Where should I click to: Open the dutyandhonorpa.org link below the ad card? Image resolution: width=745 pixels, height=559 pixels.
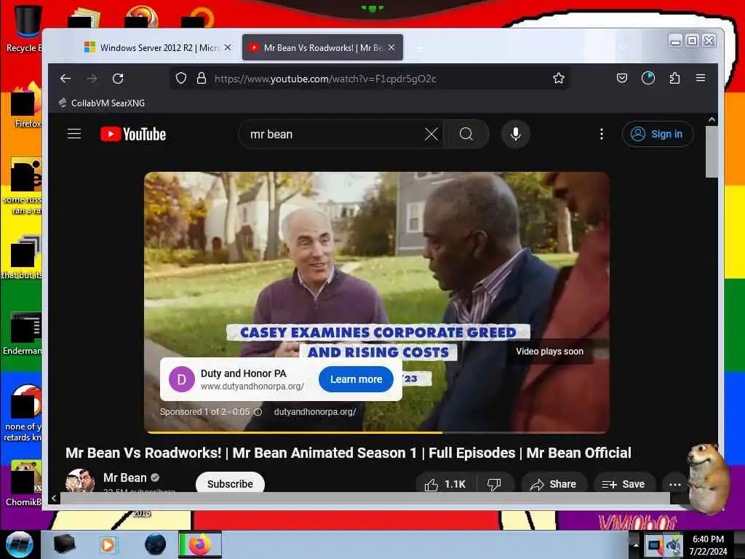314,412
